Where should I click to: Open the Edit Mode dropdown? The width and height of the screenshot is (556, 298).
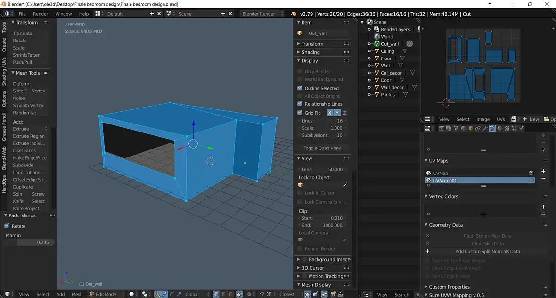[x=106, y=294]
